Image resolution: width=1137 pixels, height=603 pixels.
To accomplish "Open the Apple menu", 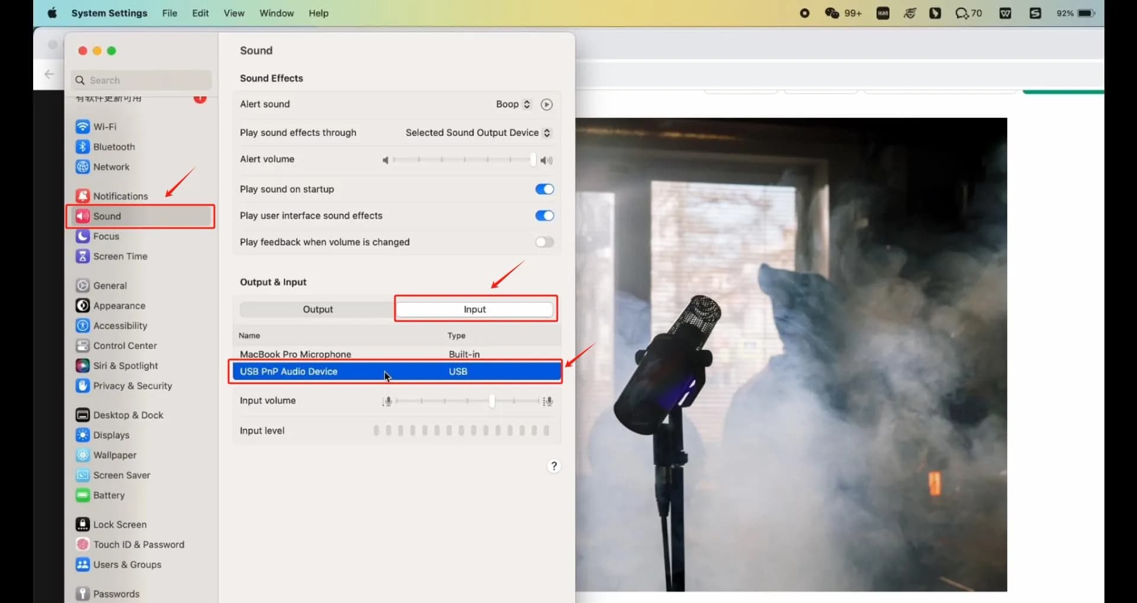I will (52, 13).
